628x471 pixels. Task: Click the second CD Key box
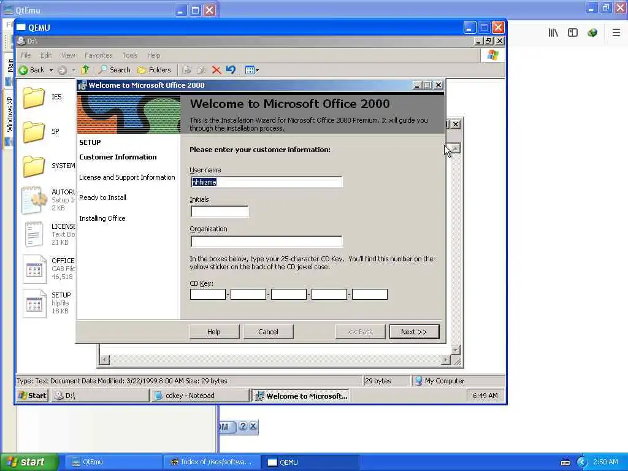tap(248, 294)
